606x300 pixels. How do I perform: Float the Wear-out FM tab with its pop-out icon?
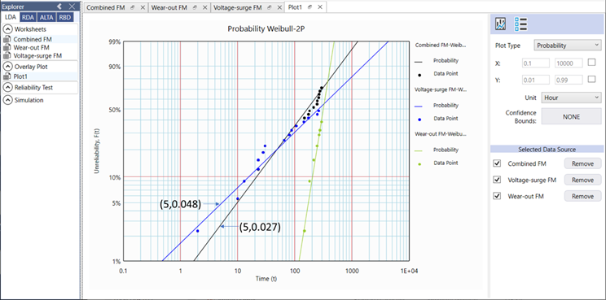(195, 7)
